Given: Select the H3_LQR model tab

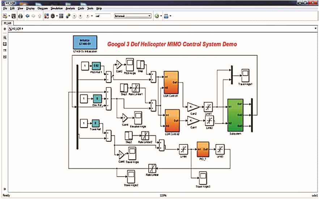Looking at the screenshot, I should pyautogui.click(x=8, y=23).
